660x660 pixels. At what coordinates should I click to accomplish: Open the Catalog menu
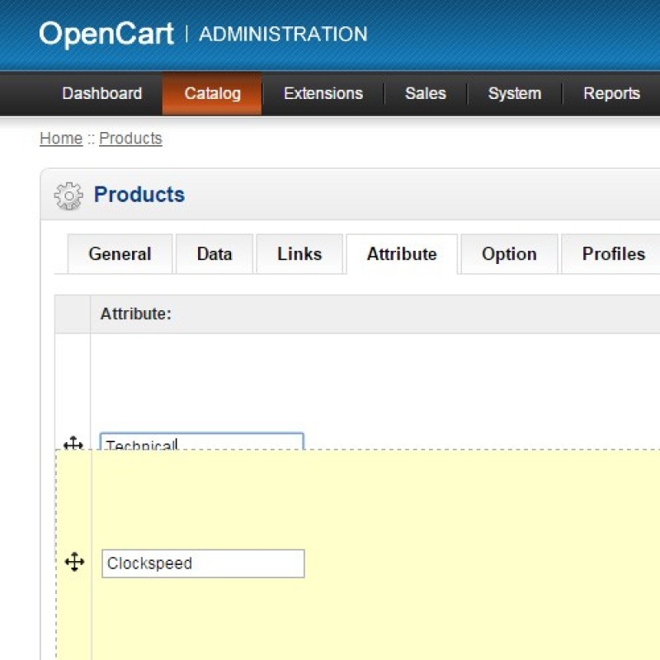point(211,93)
